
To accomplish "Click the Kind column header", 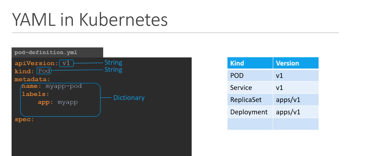I will click(x=237, y=63).
